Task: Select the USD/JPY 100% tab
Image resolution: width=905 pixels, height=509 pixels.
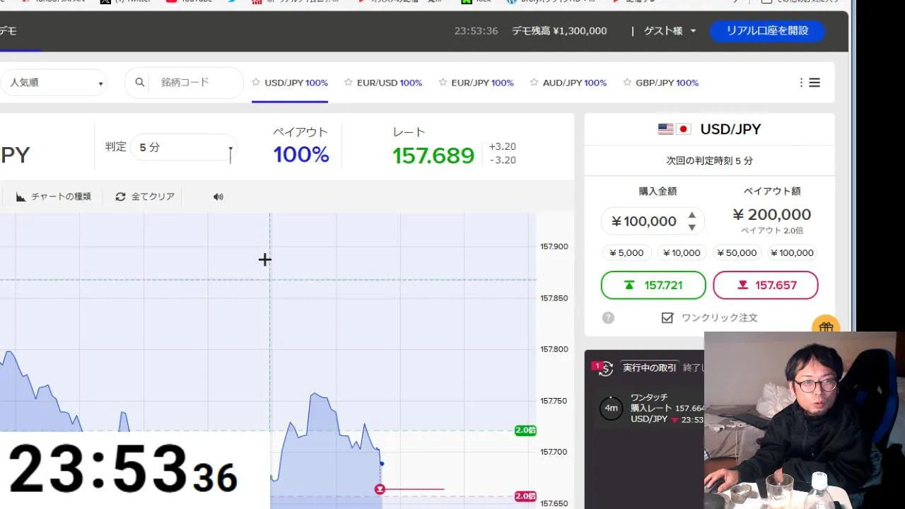Action: (x=290, y=83)
